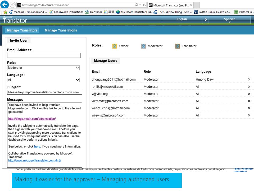Screen dimensions: 254x191
Task: Click the Manage Users section heading
Action: (x=106, y=60)
